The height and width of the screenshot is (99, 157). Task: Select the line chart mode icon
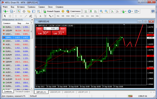coord(96,11)
